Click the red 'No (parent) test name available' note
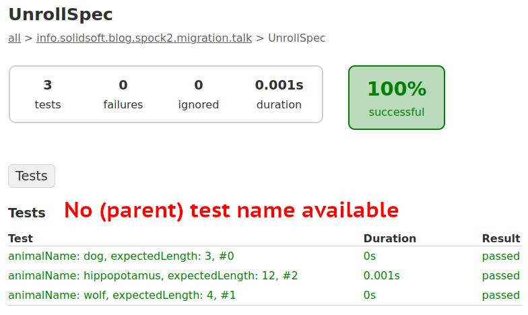 click(231, 210)
